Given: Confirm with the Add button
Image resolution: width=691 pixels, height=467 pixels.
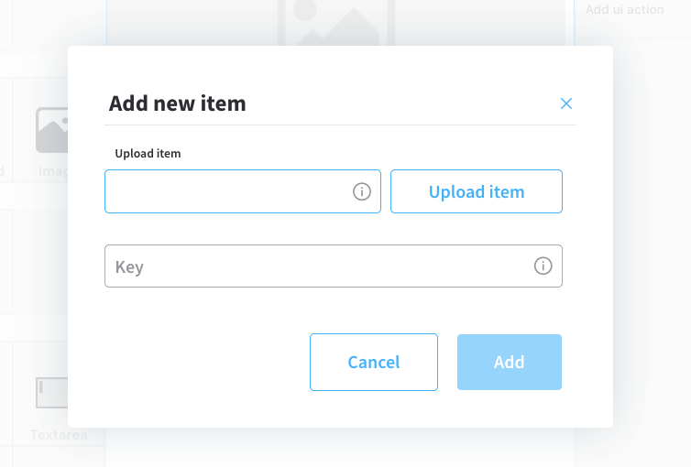Looking at the screenshot, I should [x=509, y=362].
